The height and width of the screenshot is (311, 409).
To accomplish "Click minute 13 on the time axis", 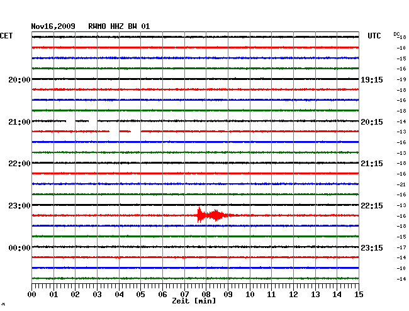I will pos(315,295).
